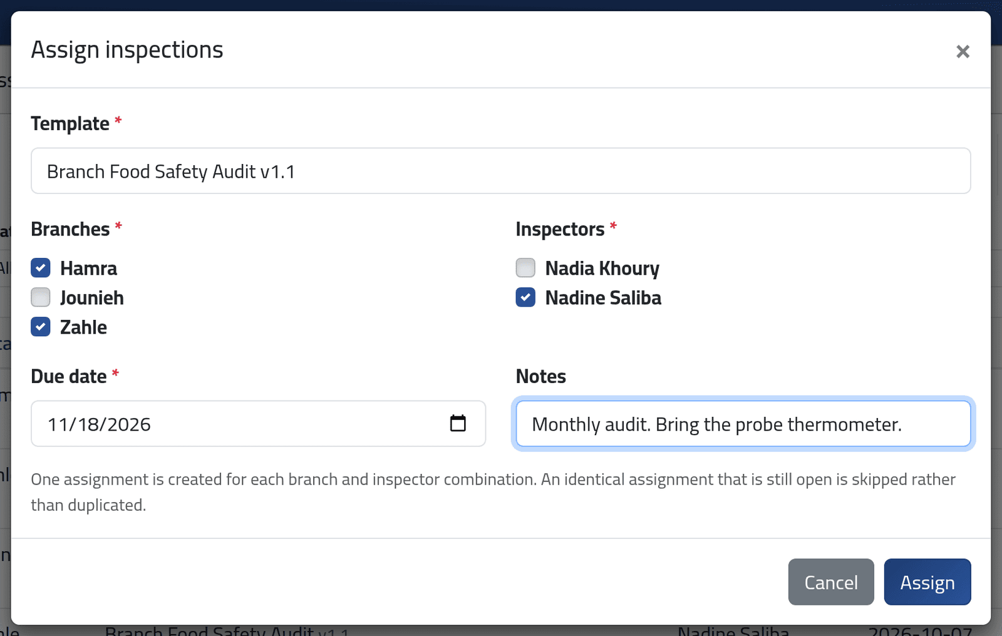Click the Hamra label text
Screen dimensions: 1002x636
point(88,268)
